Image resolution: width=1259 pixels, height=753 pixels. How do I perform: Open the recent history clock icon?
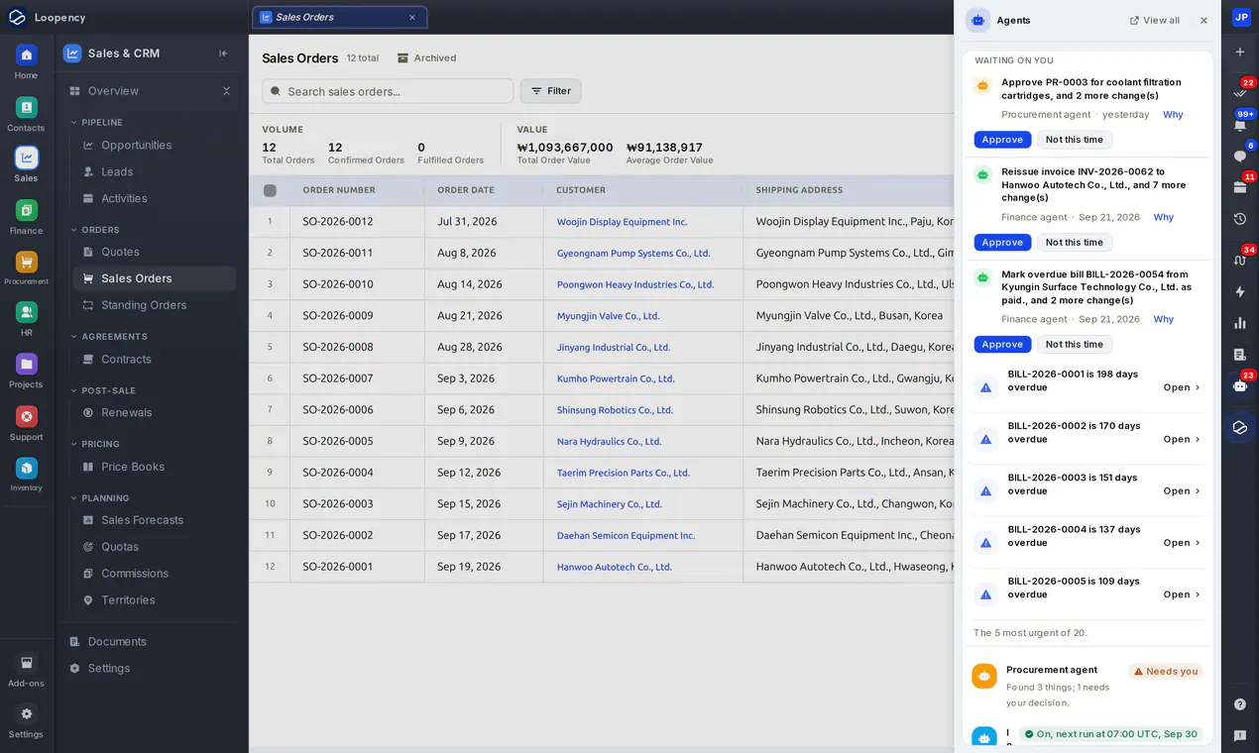click(x=1240, y=219)
